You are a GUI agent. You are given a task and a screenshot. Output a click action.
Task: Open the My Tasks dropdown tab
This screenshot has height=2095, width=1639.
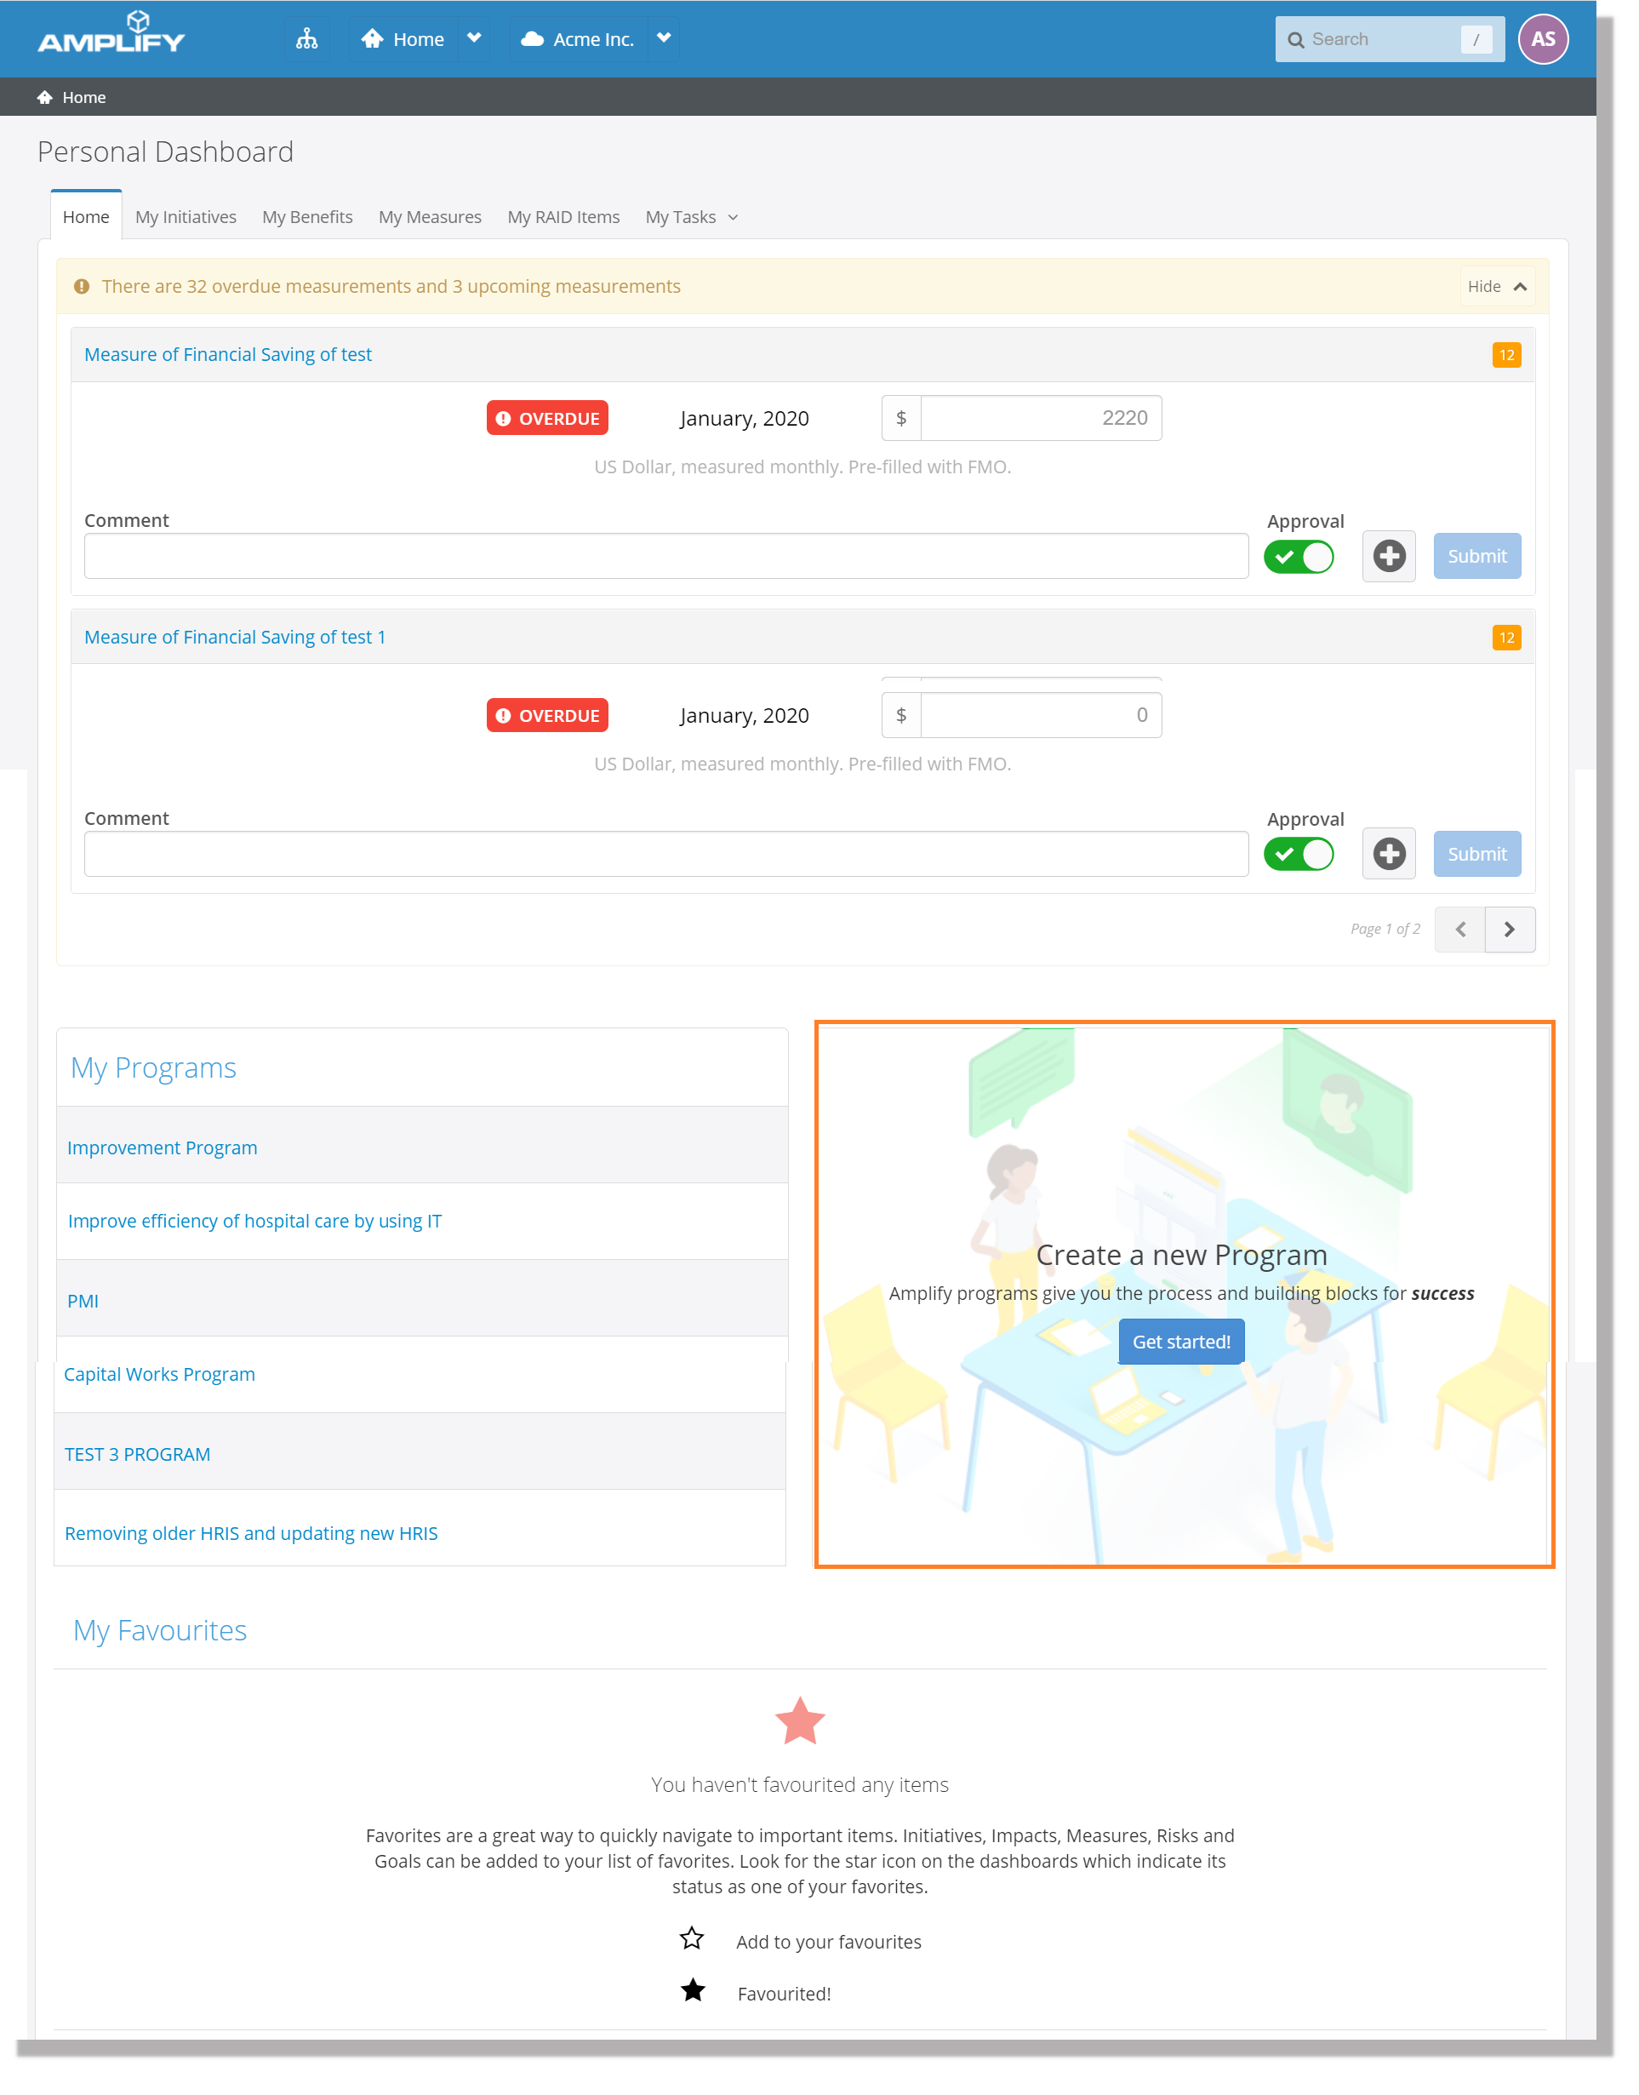point(691,218)
